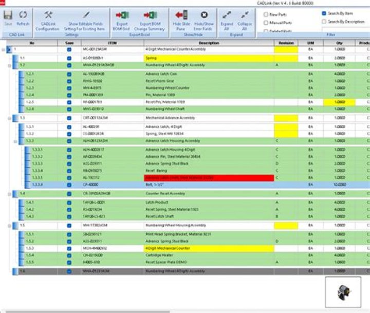Click the Save disk icon

8,15
